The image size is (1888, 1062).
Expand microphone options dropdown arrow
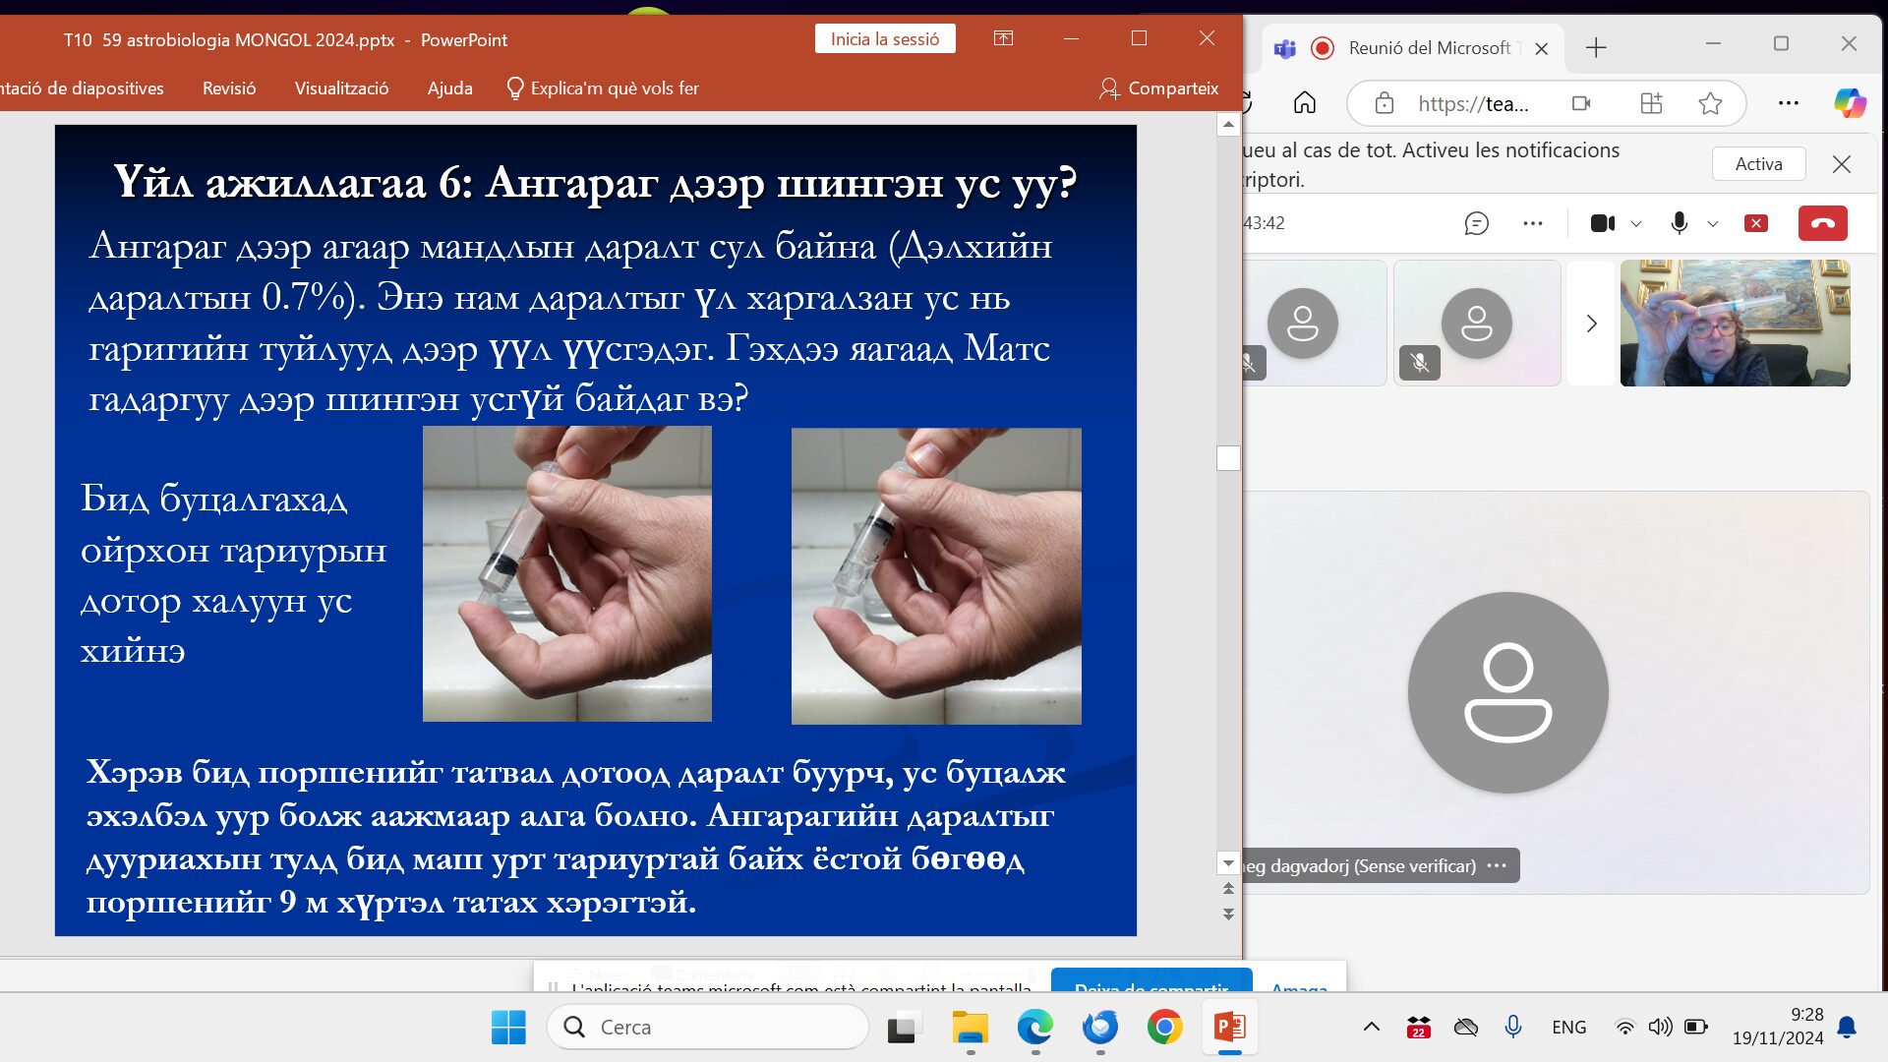[x=1713, y=224]
